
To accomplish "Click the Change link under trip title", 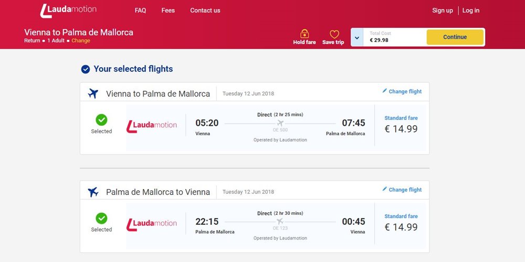I will 81,41.
